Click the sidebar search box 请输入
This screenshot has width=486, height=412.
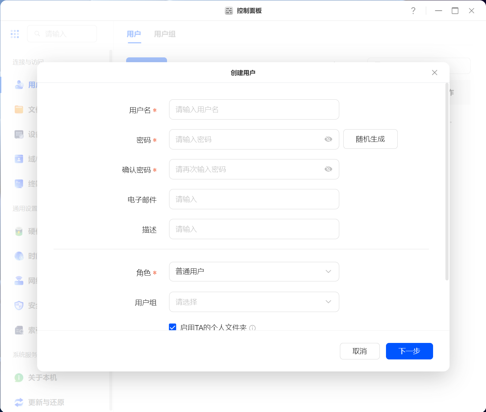click(x=62, y=34)
